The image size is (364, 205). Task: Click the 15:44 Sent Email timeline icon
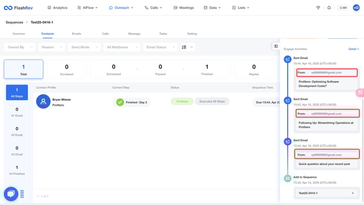click(x=288, y=60)
